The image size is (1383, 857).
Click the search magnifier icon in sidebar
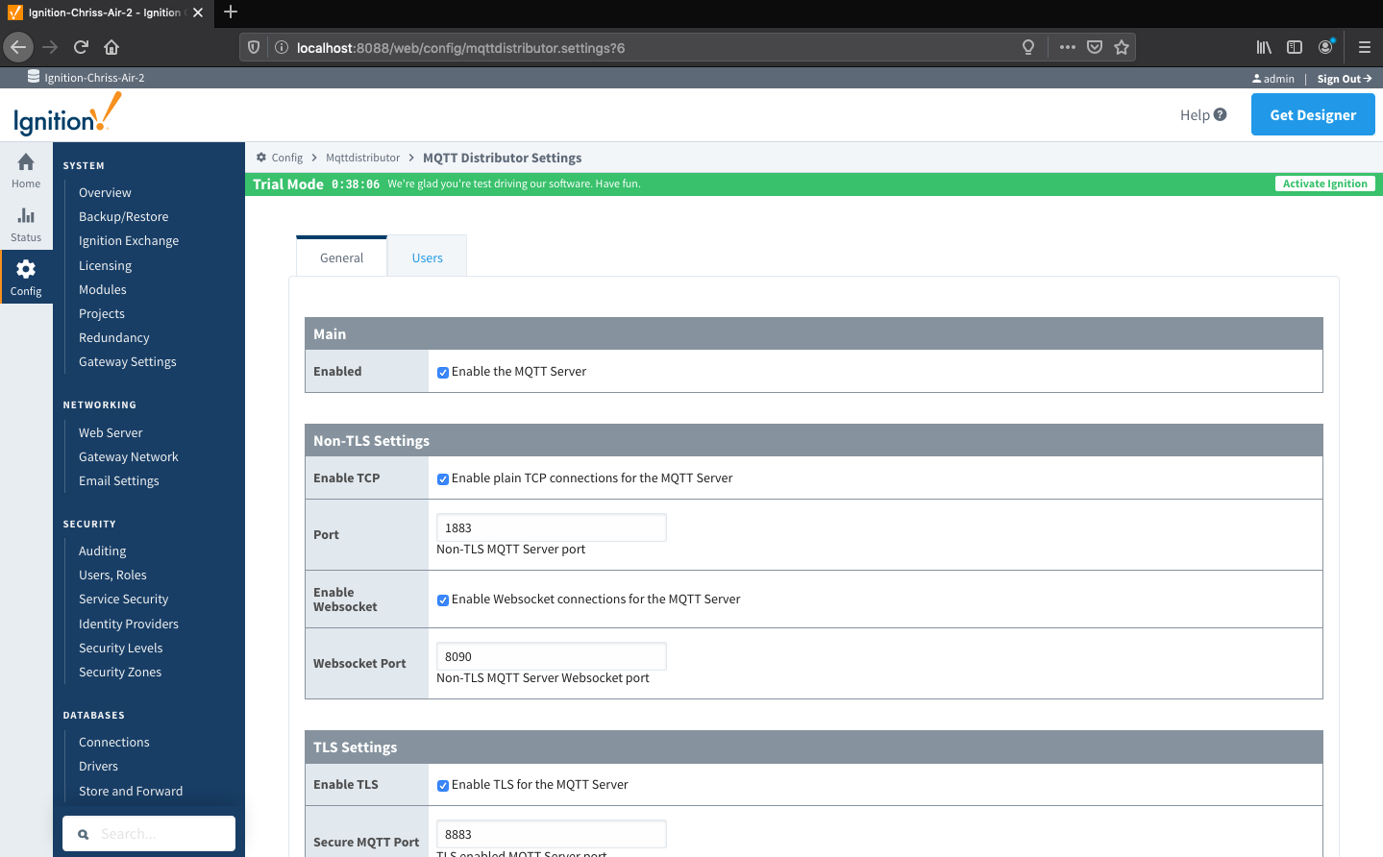click(84, 834)
